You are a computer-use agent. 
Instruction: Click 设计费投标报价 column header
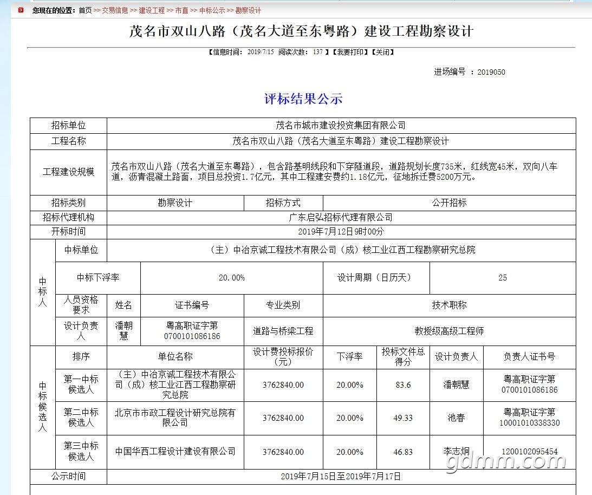[283, 357]
